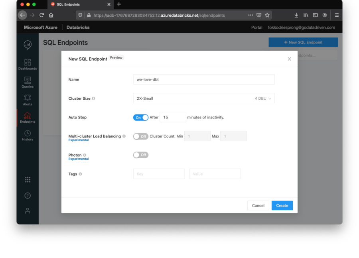Open the user account icon in sidebar

click(28, 211)
